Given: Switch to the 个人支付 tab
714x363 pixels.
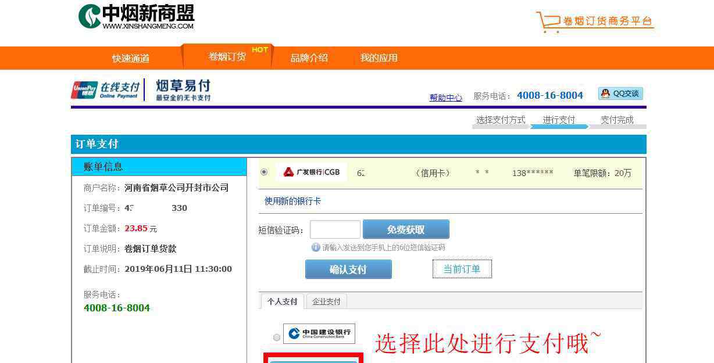Looking at the screenshot, I should click(x=282, y=301).
